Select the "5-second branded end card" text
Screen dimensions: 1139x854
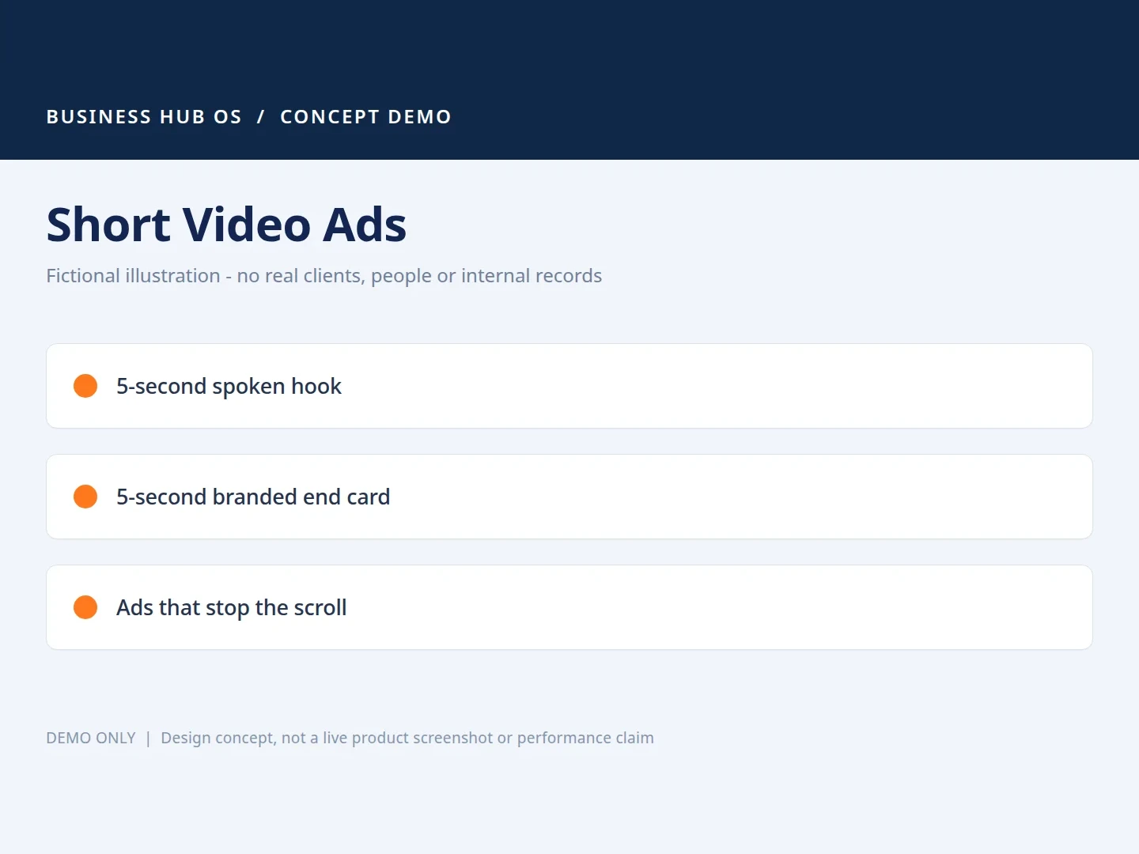[x=253, y=497]
